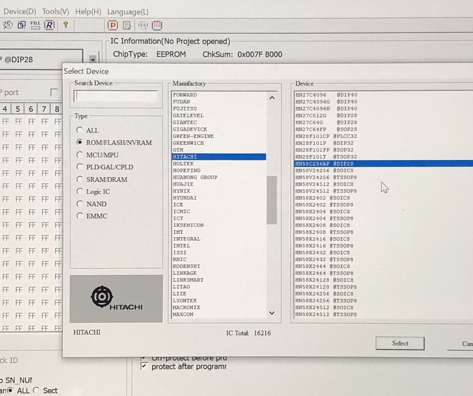This screenshot has height=396, width=473.
Task: Toggle 'protect after program' checkbox
Action: pos(144,366)
